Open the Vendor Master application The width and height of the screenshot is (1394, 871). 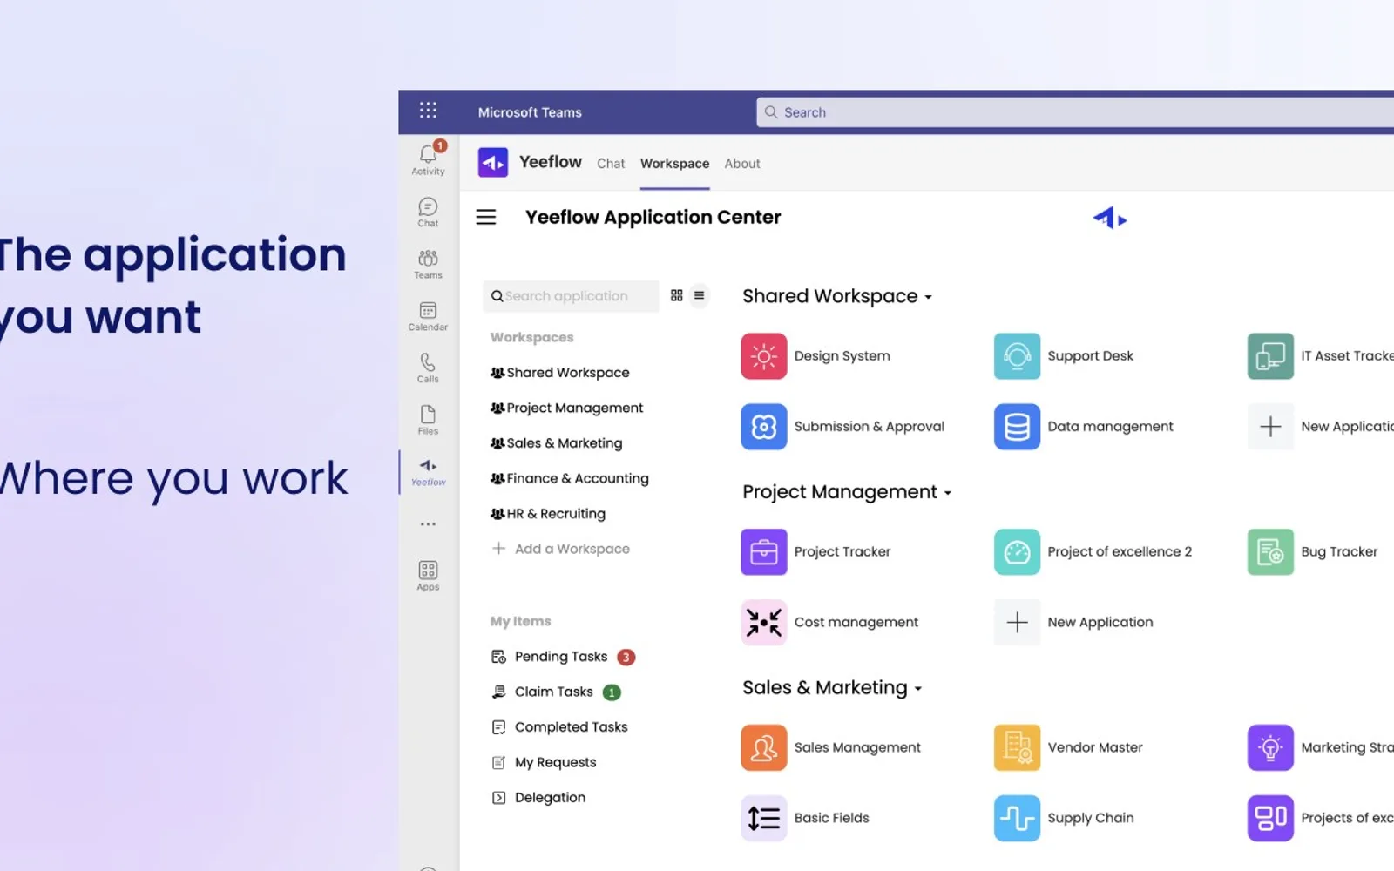tap(1068, 748)
